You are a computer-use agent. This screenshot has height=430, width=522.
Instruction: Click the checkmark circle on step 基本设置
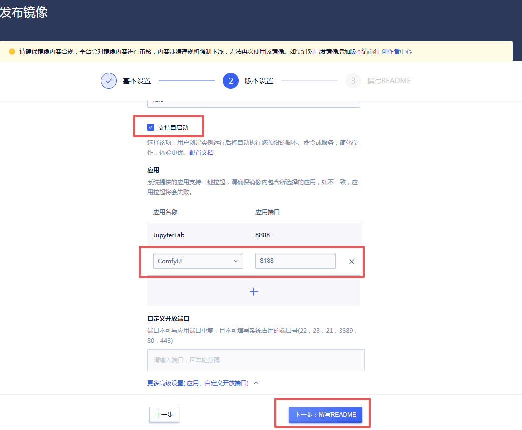click(x=108, y=80)
